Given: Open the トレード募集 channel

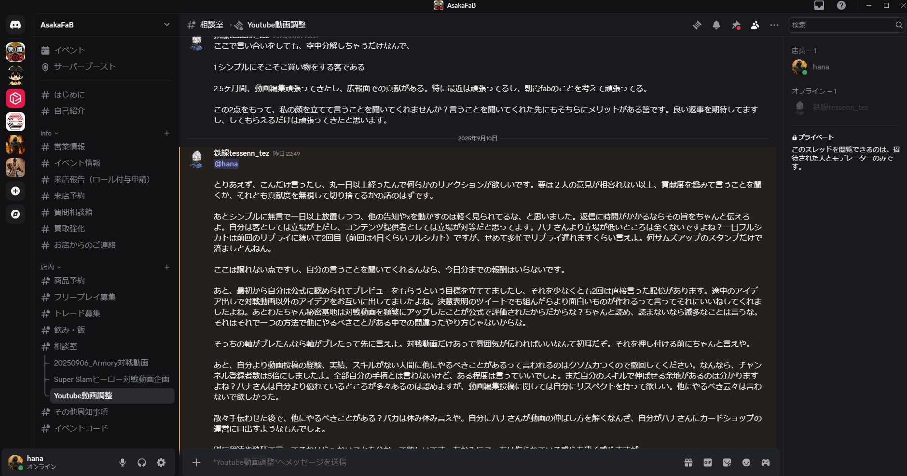Looking at the screenshot, I should pos(106,313).
